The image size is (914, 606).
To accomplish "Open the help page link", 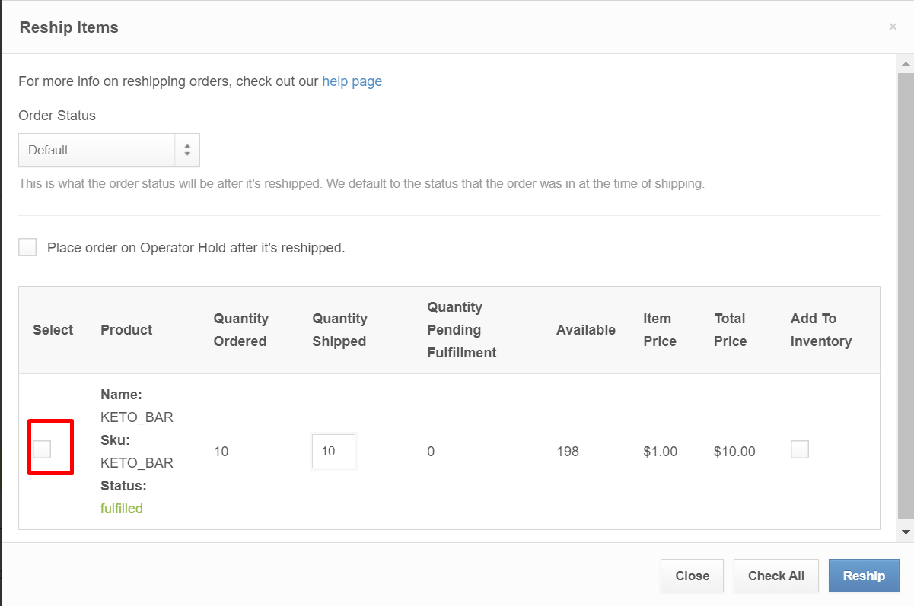I will click(x=352, y=81).
